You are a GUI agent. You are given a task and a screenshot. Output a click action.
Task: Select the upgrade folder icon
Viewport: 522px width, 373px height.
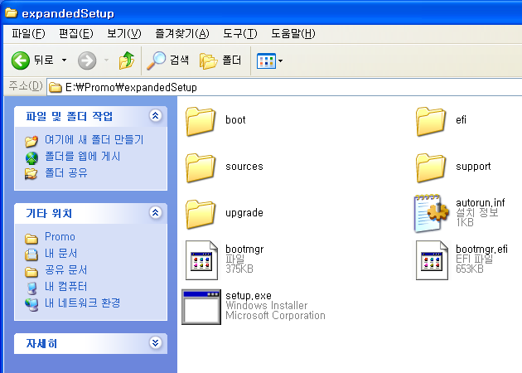click(201, 214)
